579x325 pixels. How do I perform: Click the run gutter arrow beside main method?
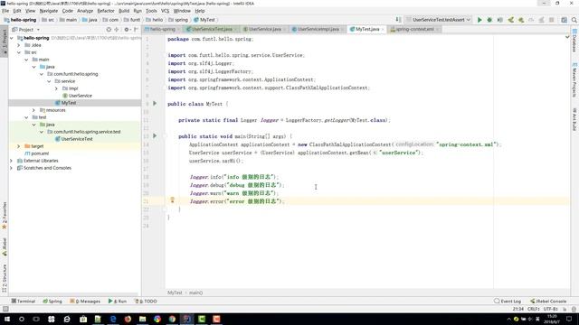(x=155, y=136)
